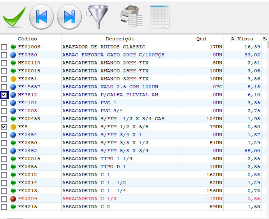The width and height of the screenshot is (269, 219).
Task: Check the FE01006 row checkbox
Action: [x=4, y=47]
